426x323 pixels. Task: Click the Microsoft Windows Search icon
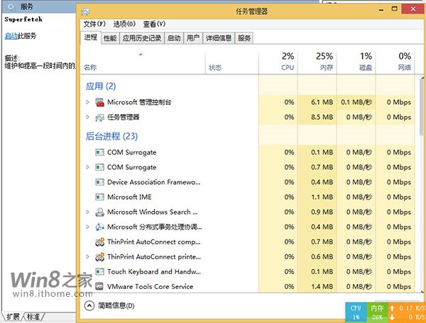99,212
